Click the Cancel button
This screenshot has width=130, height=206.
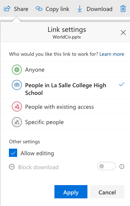[x=107, y=192]
